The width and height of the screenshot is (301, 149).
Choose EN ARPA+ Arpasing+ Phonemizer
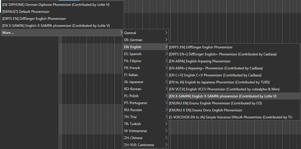coord(234,68)
